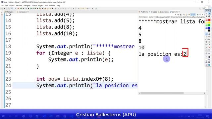Image resolution: width=212 pixels, height=119 pixels.
Task: Click the console Terminate square icon
Action: pos(176,15)
